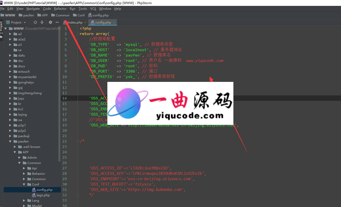Open the View menu
341x207 pixels.
click(x=20, y=9)
